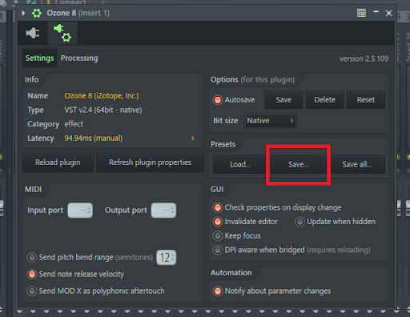The height and width of the screenshot is (317, 410).
Task: Click the Reload plugin button
Action: [x=58, y=163]
